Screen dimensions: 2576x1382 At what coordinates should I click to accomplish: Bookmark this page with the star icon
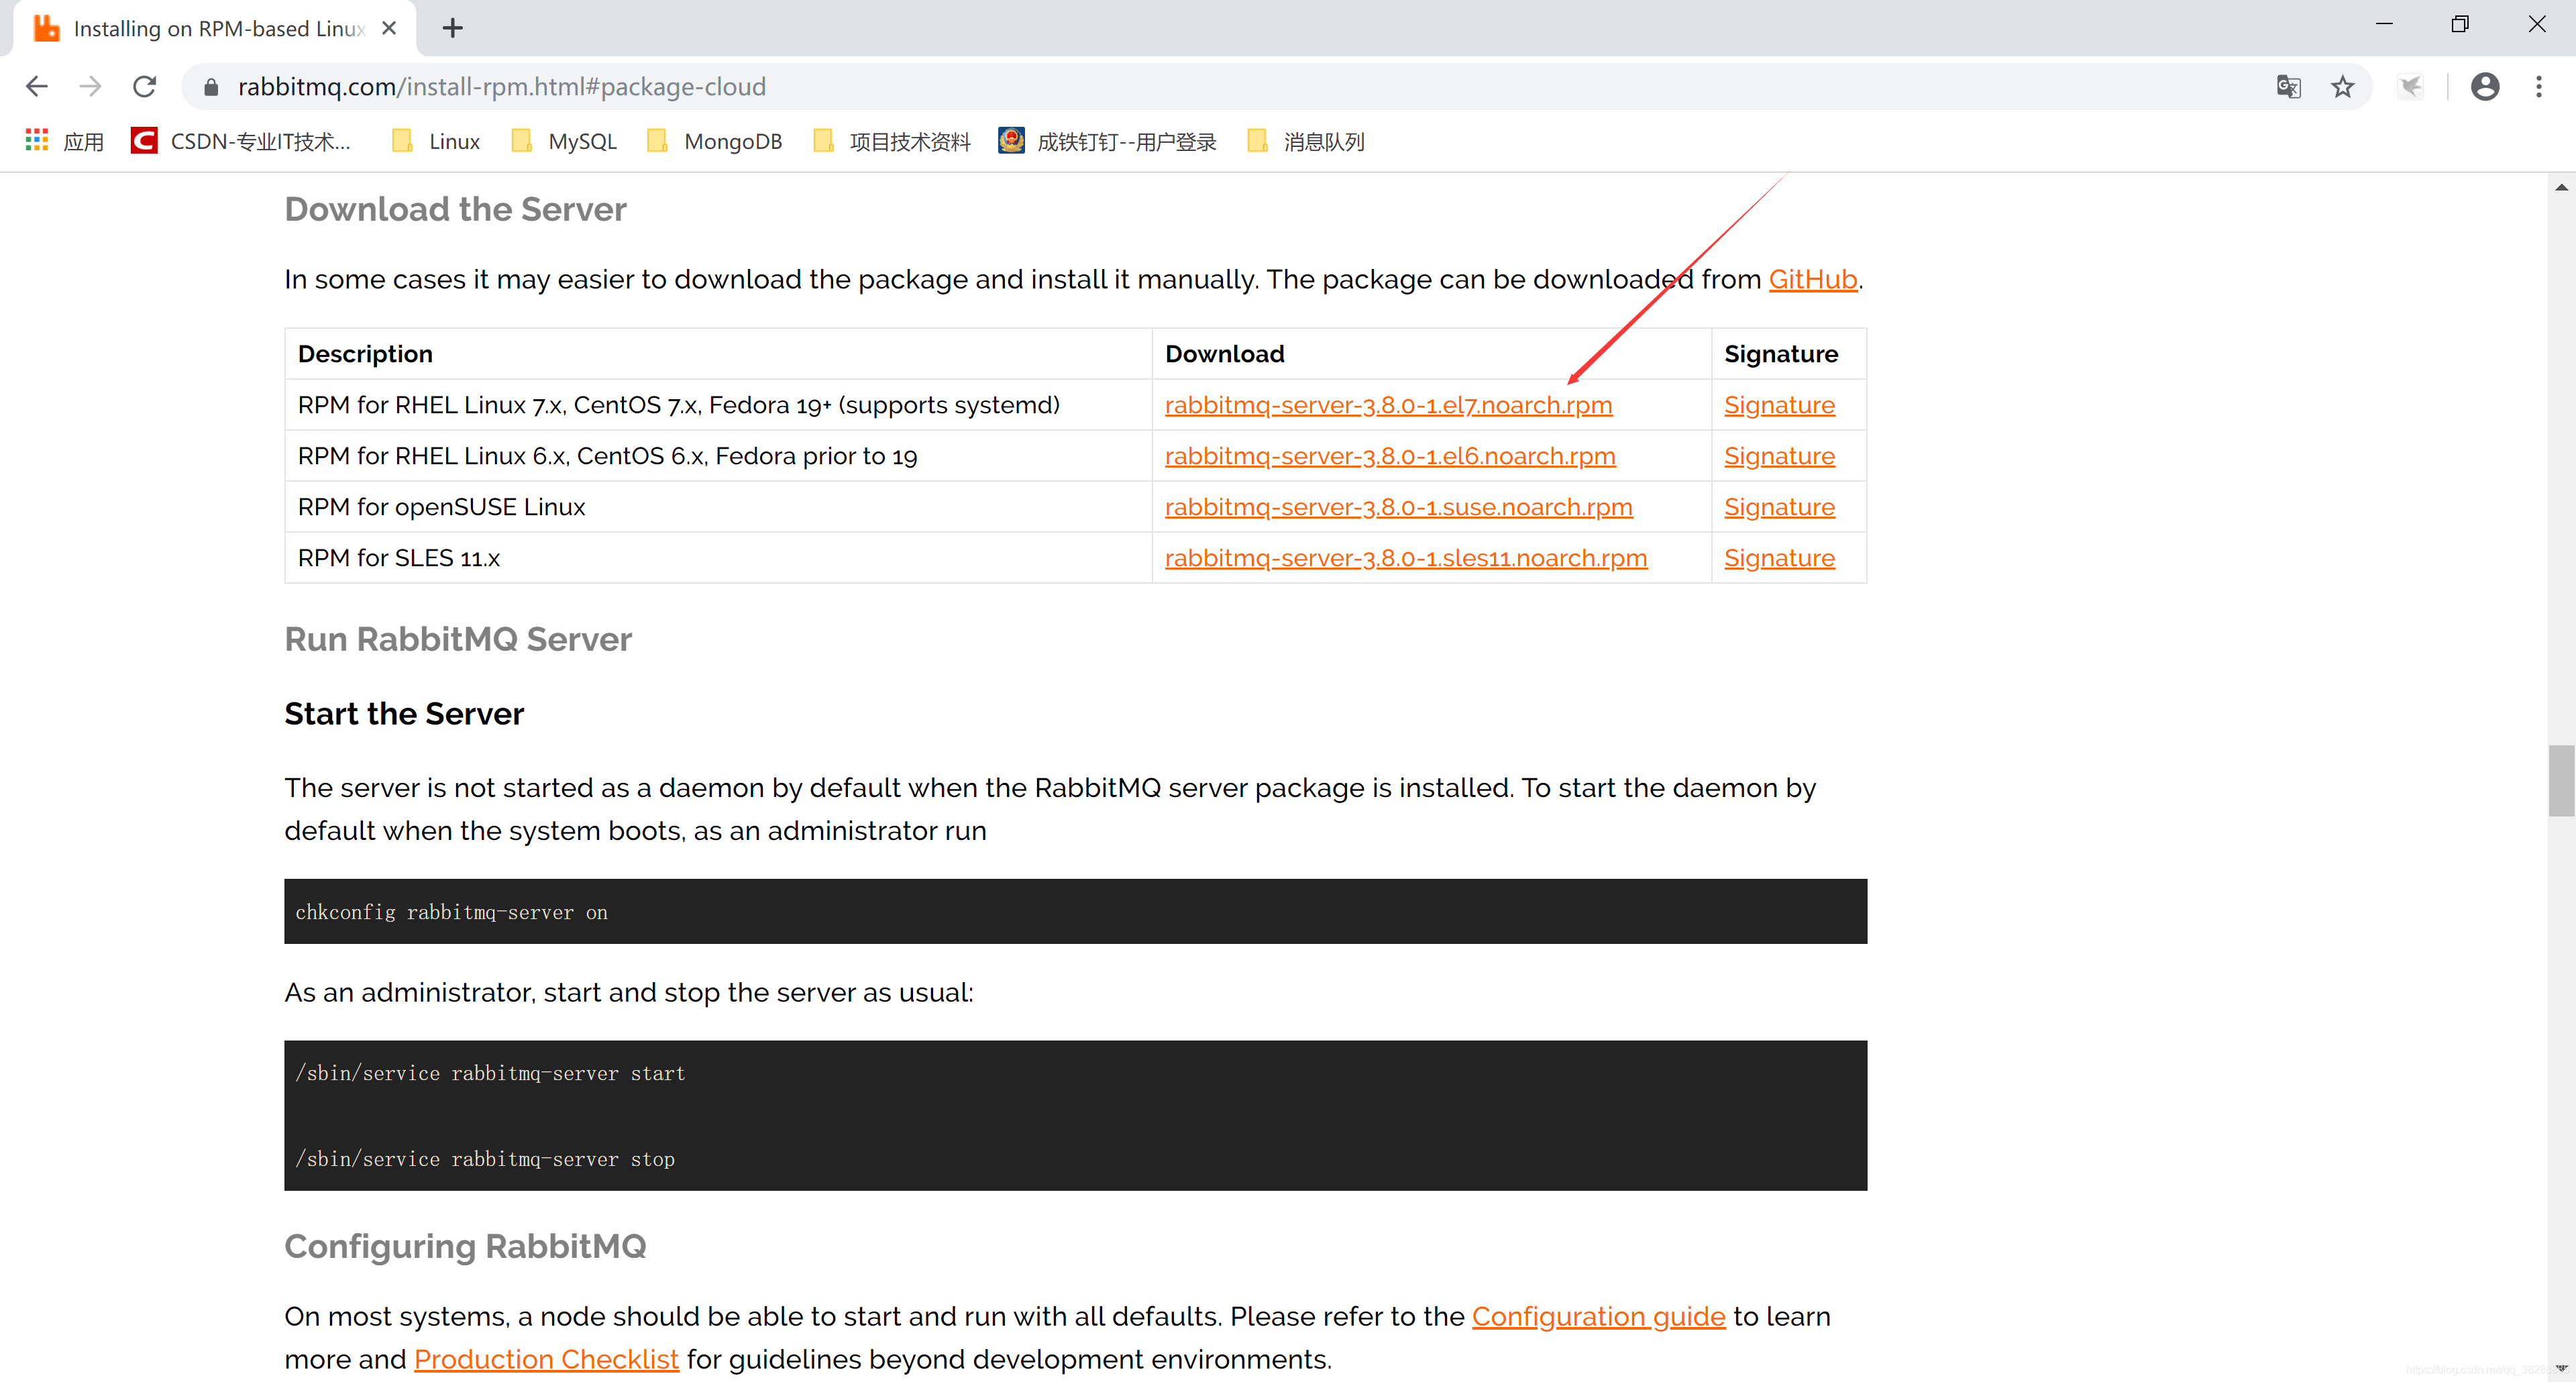[2343, 87]
